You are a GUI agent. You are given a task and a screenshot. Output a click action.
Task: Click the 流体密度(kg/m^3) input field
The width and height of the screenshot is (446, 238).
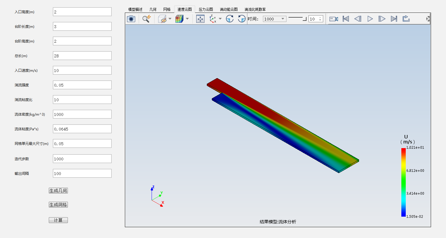click(x=82, y=114)
